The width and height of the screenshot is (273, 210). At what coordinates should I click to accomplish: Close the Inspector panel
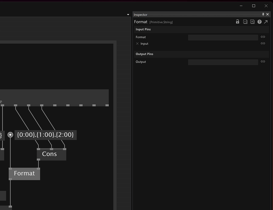pyautogui.click(x=268, y=15)
